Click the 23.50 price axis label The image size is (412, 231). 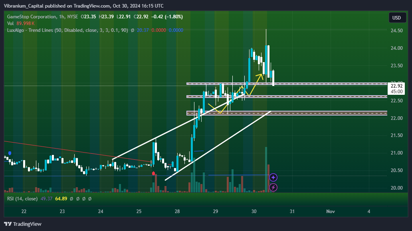396,66
